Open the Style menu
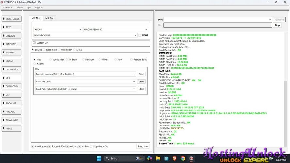 [29, 7]
